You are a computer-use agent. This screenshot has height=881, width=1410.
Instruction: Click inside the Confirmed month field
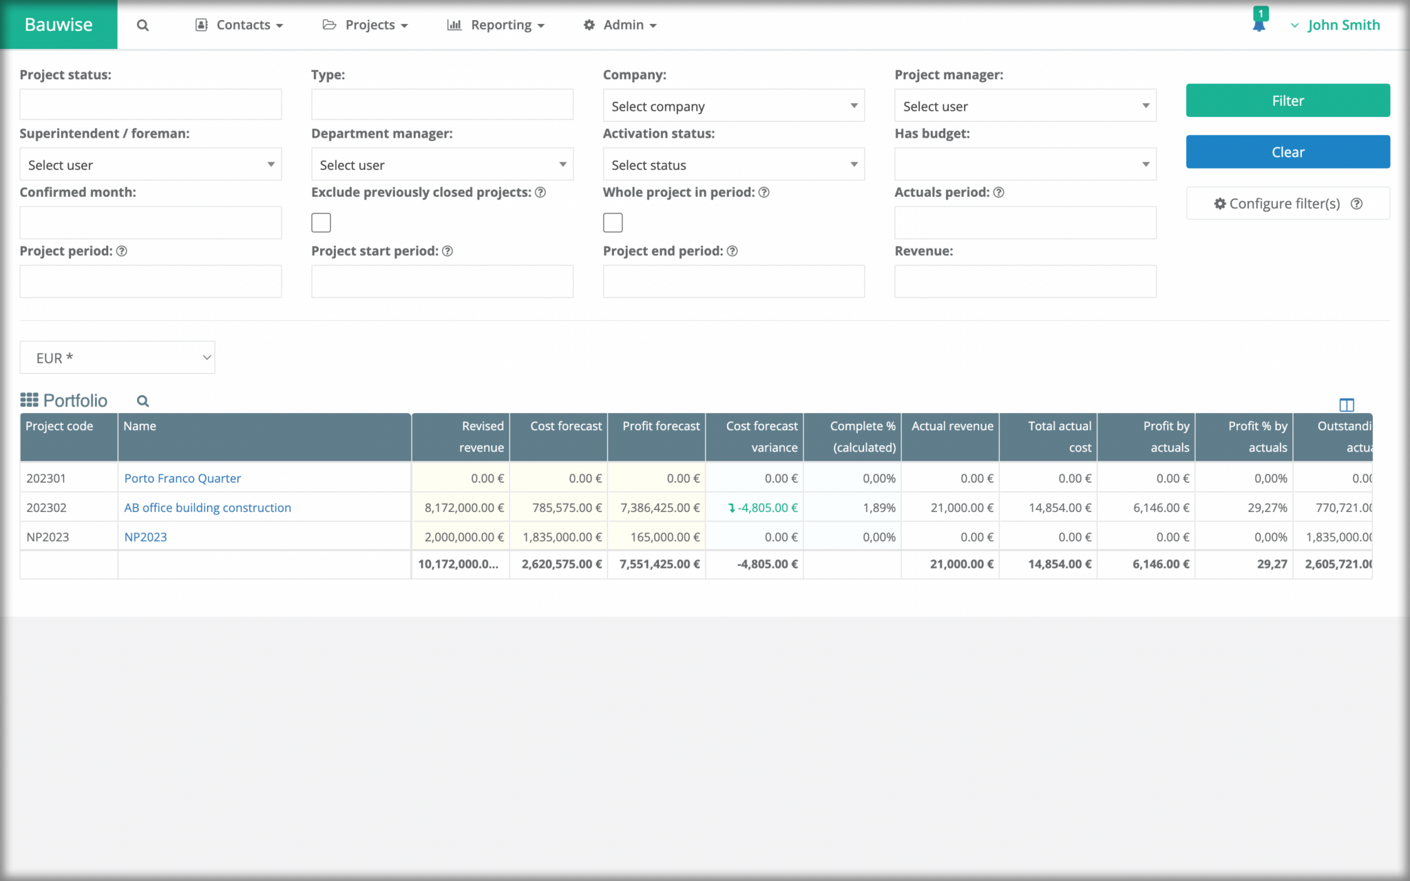click(150, 222)
